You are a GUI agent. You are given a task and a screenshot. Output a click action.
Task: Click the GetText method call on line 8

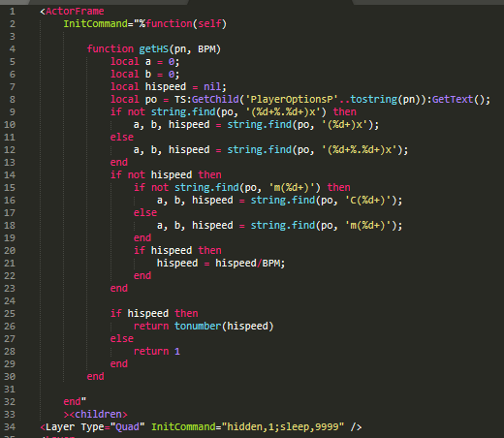pos(453,100)
